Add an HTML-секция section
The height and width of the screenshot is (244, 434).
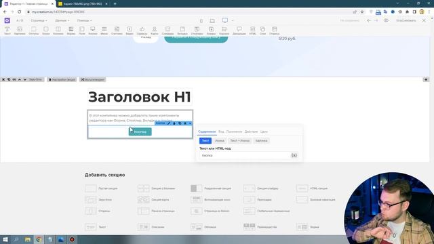tap(312, 188)
